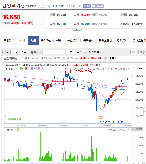The image size is (146, 164).
Task: Click the 하한가 11,700 value
Action: (99, 24)
